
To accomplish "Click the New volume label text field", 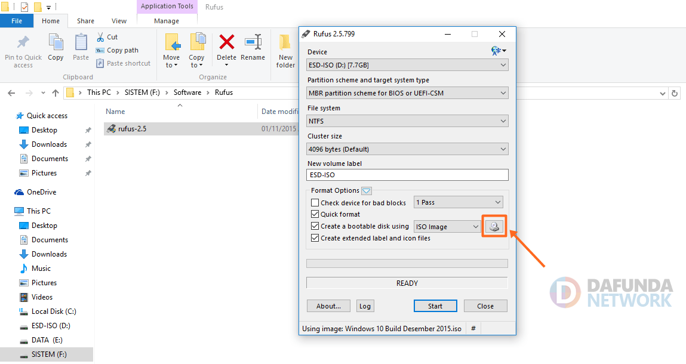I will (407, 175).
